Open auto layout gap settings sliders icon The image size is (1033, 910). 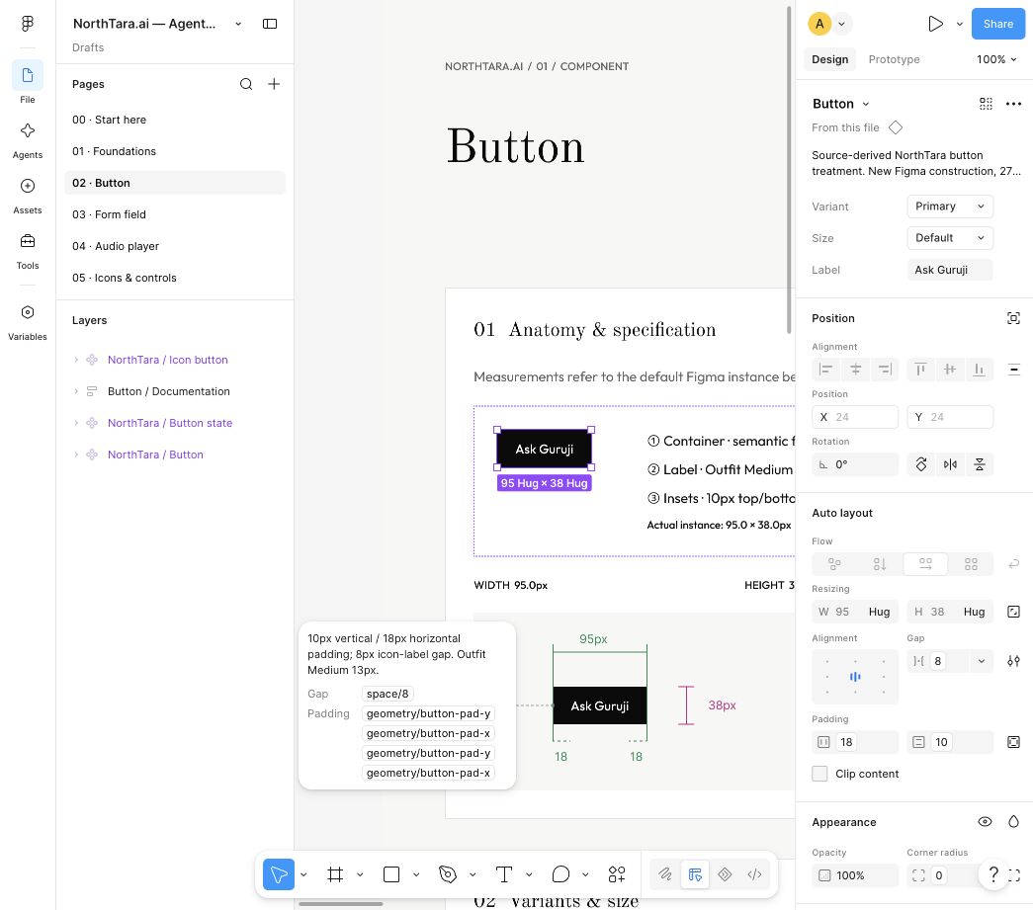click(x=1013, y=661)
